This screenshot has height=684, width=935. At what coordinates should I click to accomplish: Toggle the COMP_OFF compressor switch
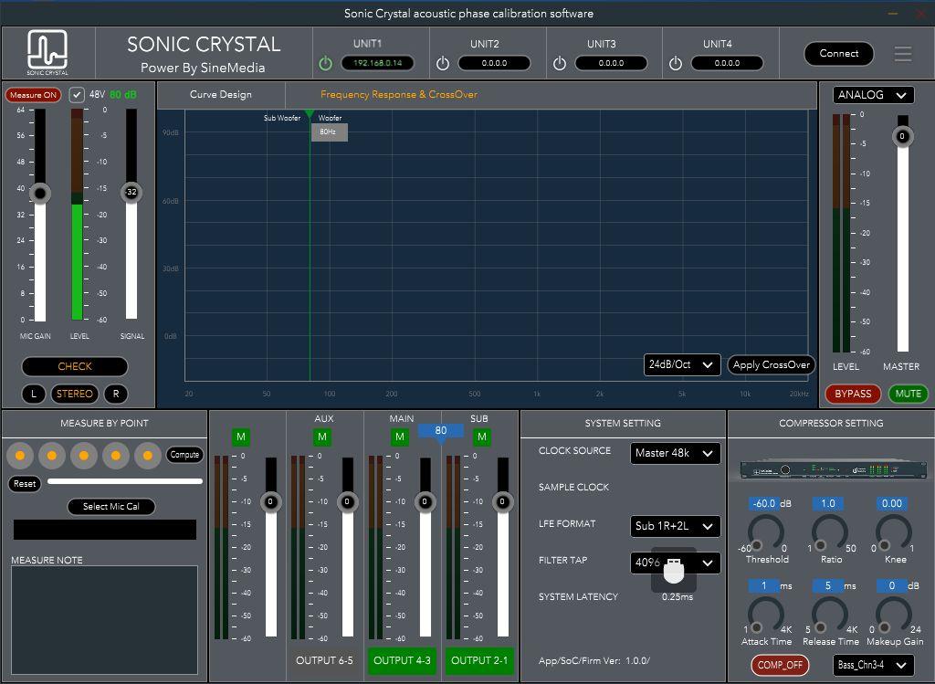(x=780, y=665)
